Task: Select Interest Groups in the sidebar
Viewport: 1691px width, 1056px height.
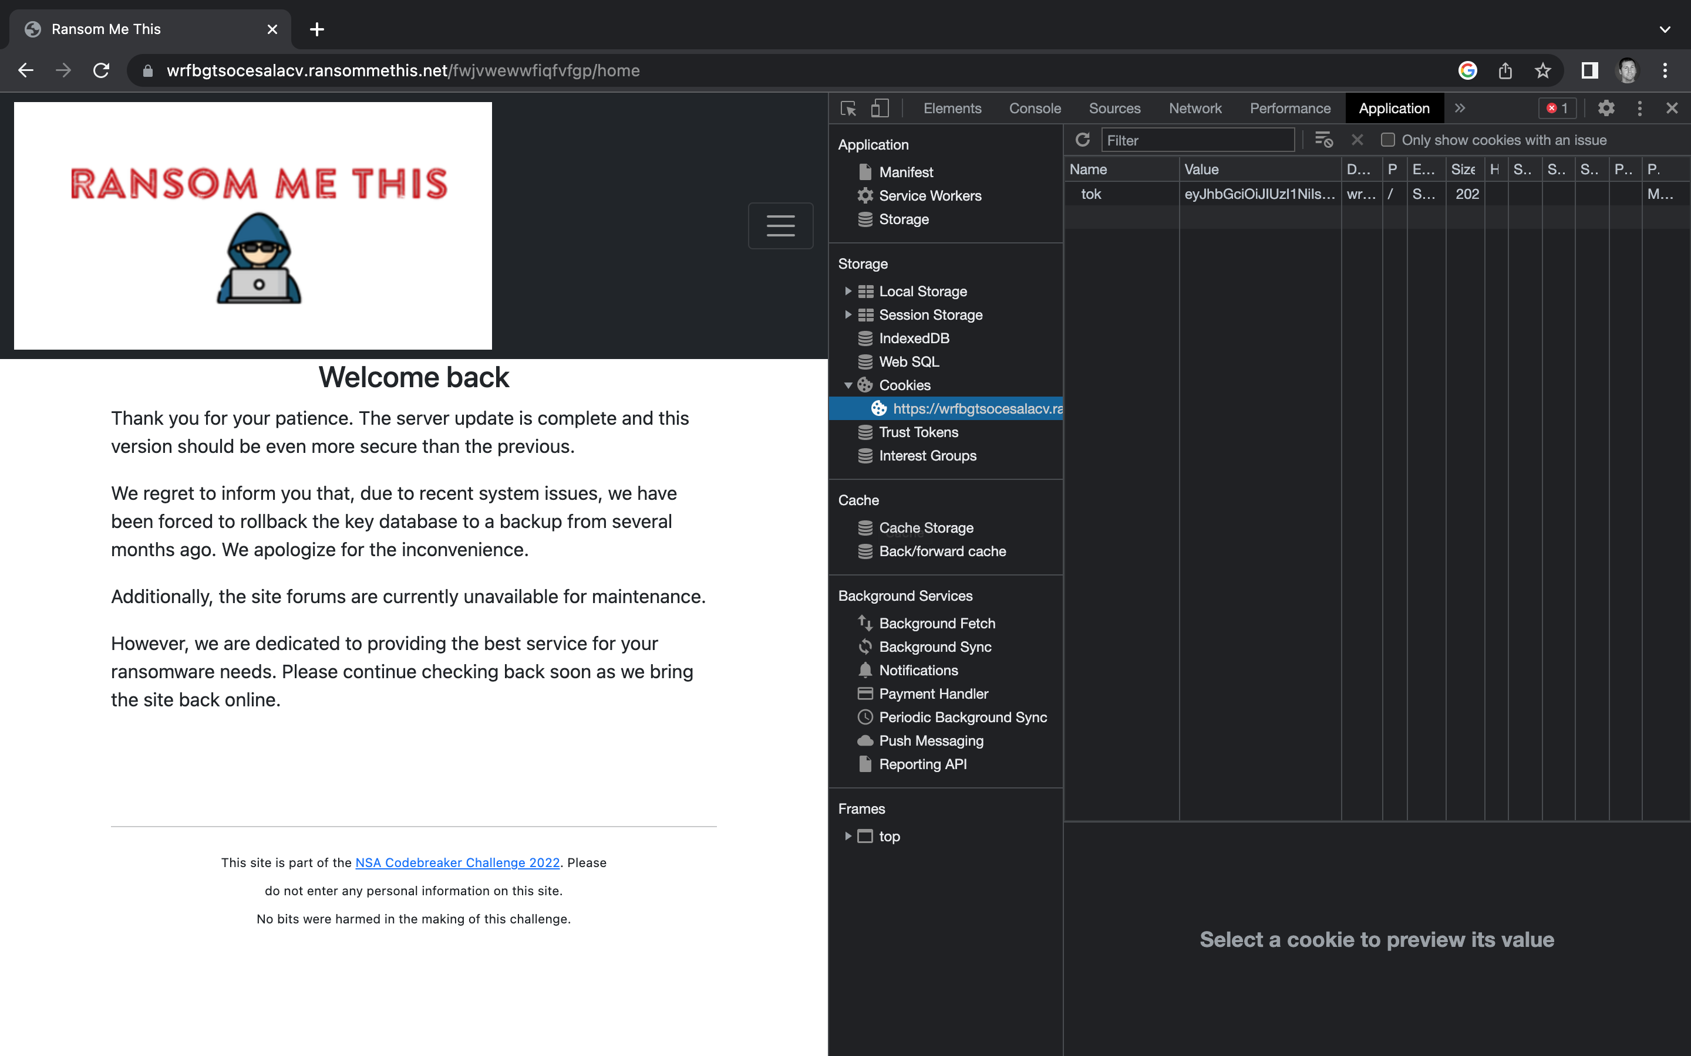Action: coord(927,456)
